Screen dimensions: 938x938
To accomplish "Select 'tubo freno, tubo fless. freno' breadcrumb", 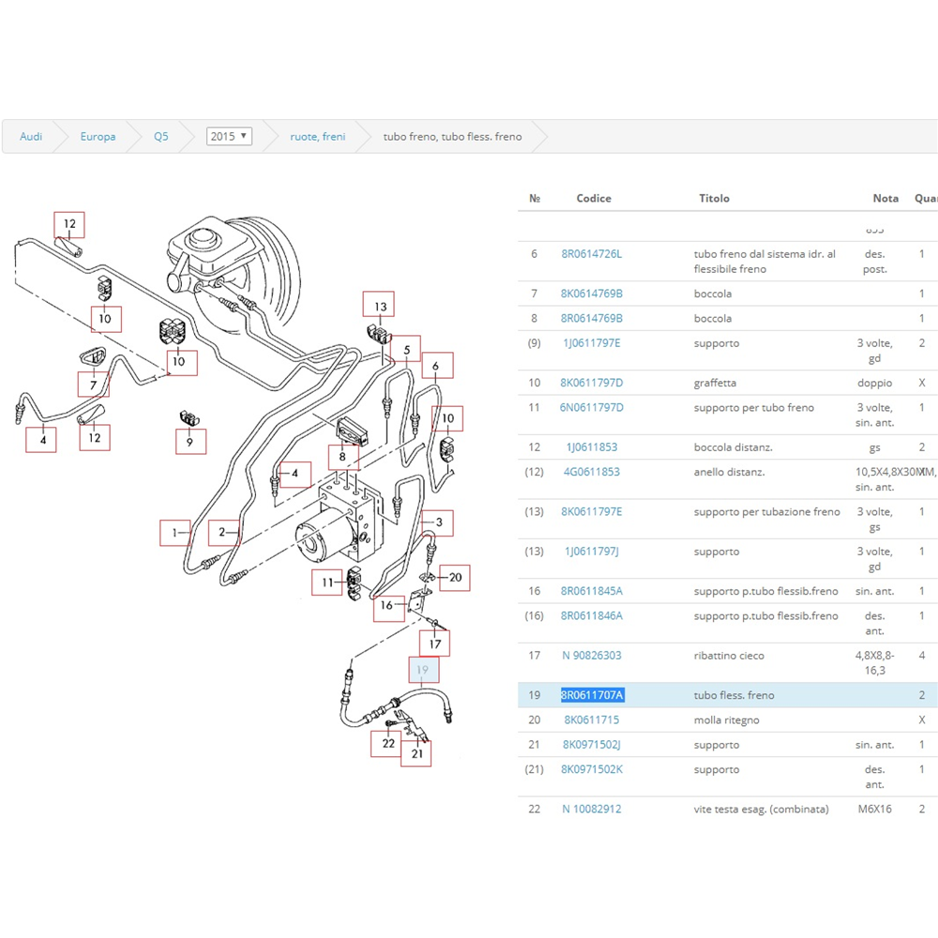I will coord(452,137).
